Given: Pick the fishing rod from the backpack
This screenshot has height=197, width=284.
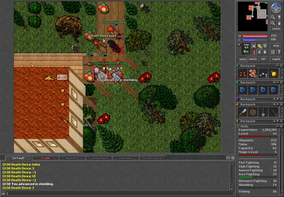Looking at the screenshot, I should [x=273, y=112].
